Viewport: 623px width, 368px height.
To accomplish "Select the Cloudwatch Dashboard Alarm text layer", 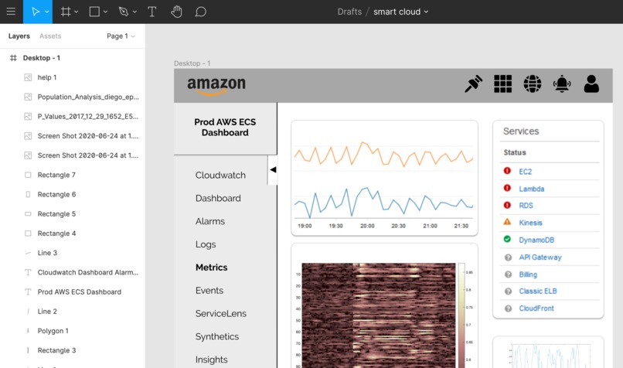I will (x=73, y=272).
